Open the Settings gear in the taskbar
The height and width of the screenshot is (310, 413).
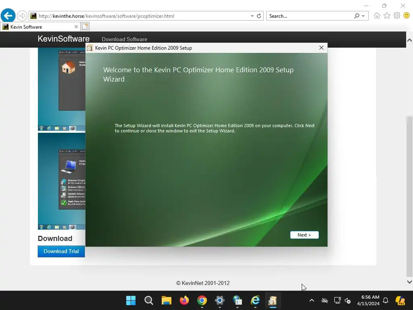point(220,300)
